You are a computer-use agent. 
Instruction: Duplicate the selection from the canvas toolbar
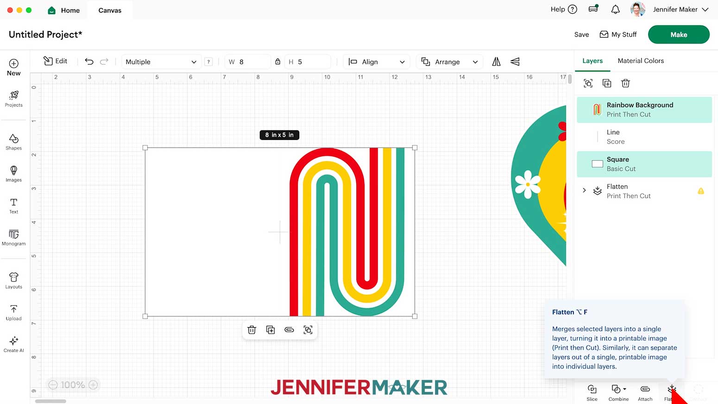click(x=271, y=330)
